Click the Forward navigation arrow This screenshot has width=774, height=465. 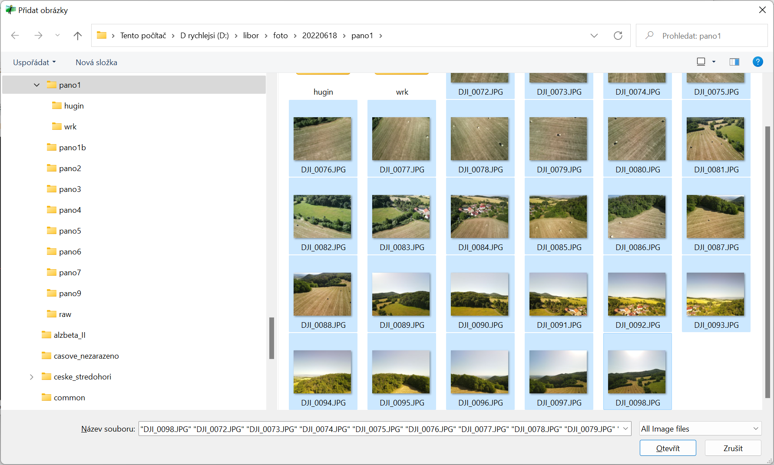click(x=38, y=36)
